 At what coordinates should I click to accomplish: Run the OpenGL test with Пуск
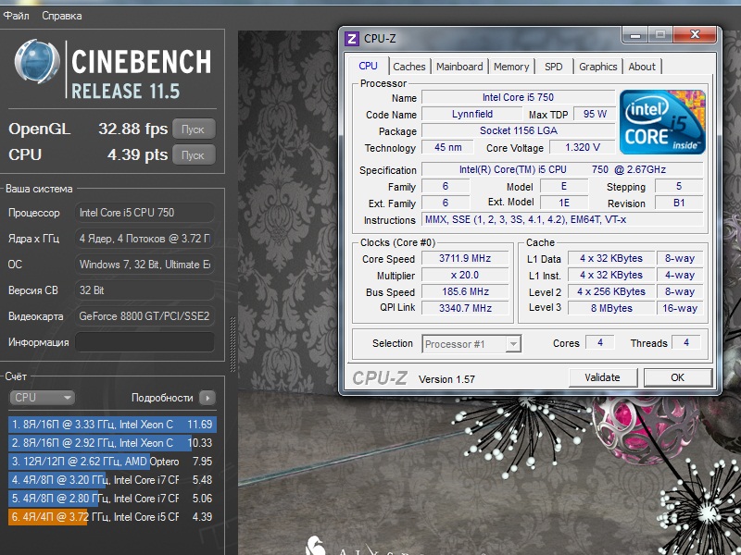pyautogui.click(x=194, y=129)
